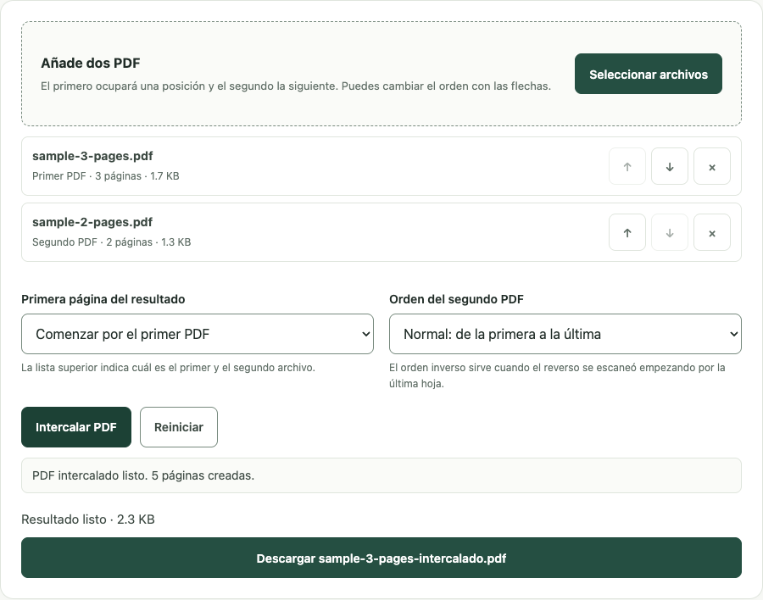This screenshot has width=763, height=600.
Task: Move sample-3-pages.pdf down with arrow icon
Action: click(670, 166)
